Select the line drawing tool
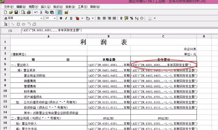The height and width of the screenshot is (130, 218). (x=13, y=24)
